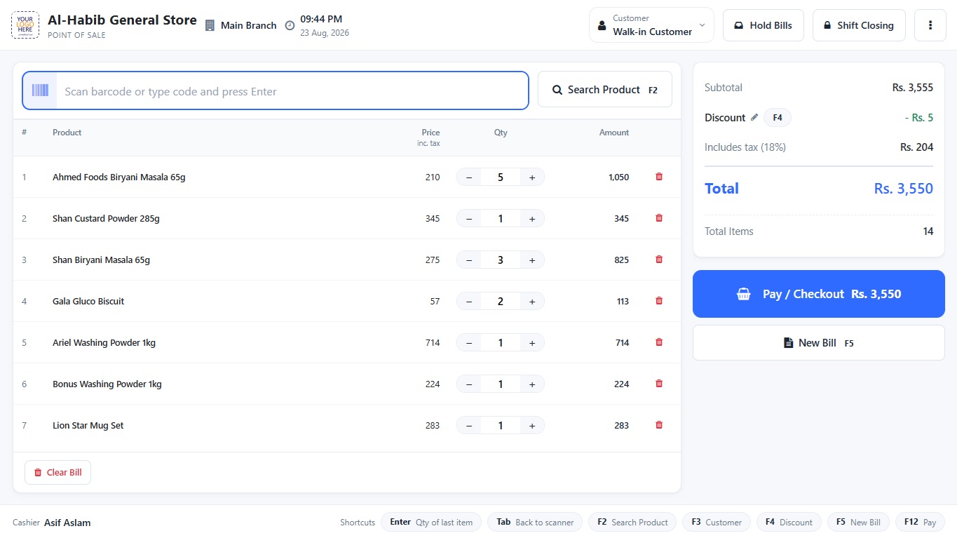
Task: Click the building icon beside Main Branch
Action: (x=210, y=25)
